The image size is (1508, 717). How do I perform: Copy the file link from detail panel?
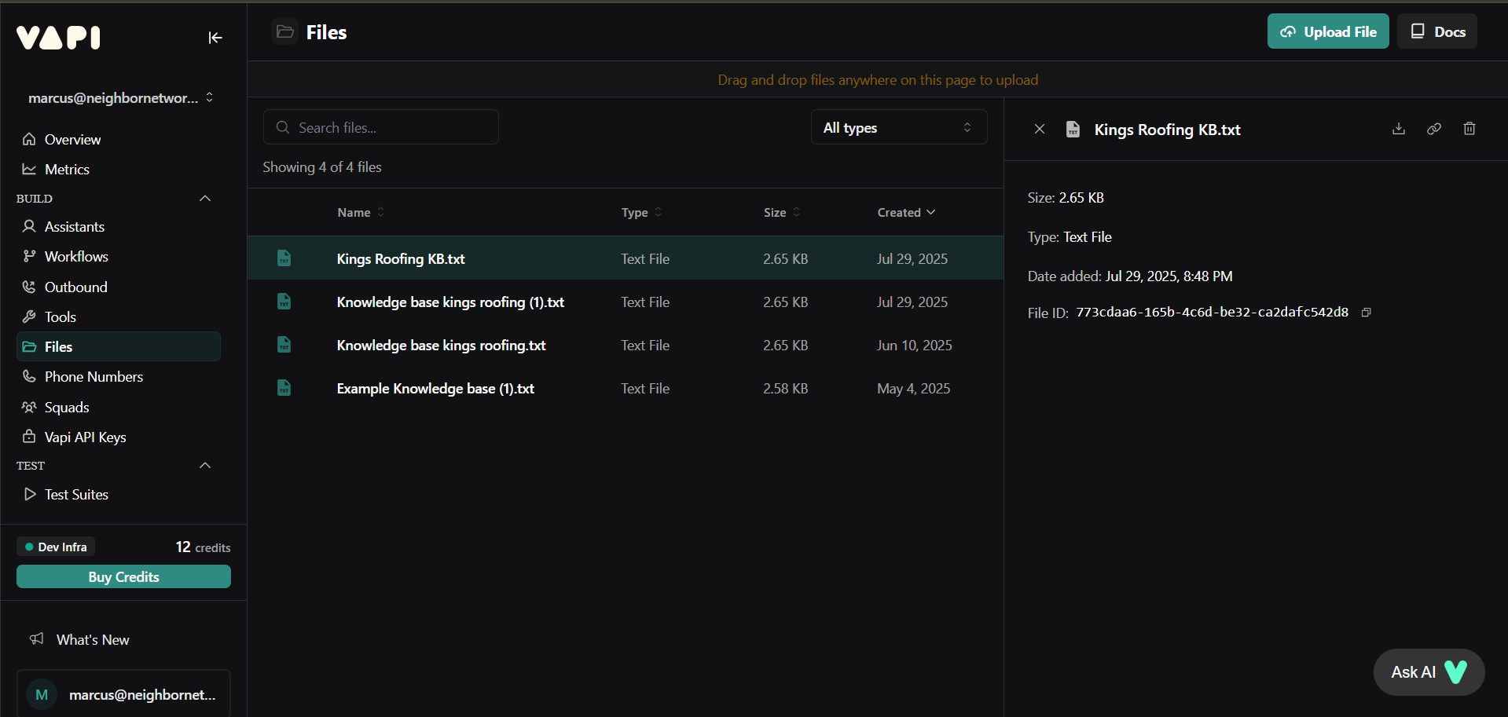pyautogui.click(x=1434, y=129)
